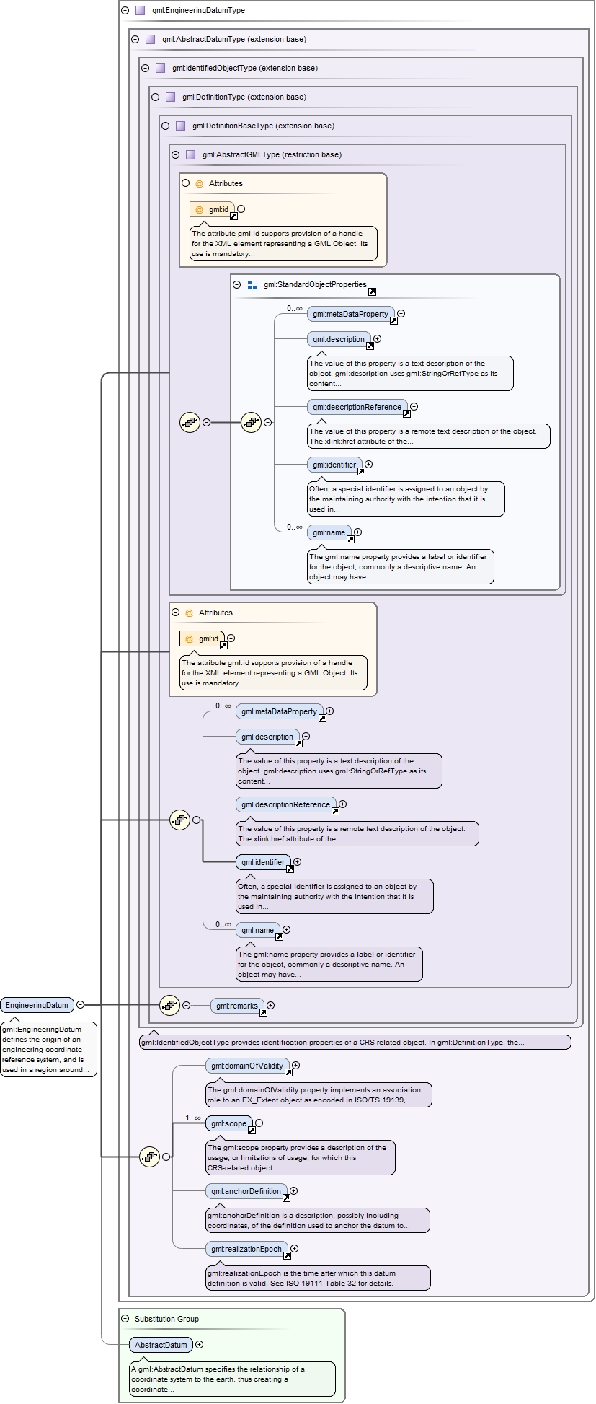
Task: Expand the gml:scope element
Action: [x=259, y=1123]
